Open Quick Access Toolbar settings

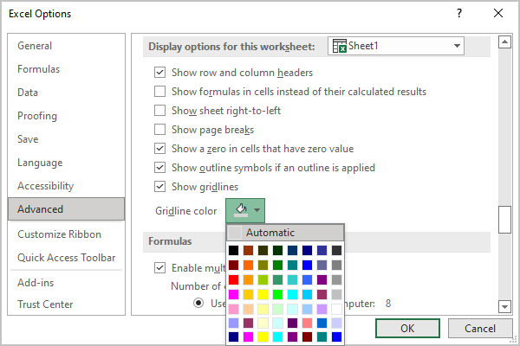pos(67,258)
